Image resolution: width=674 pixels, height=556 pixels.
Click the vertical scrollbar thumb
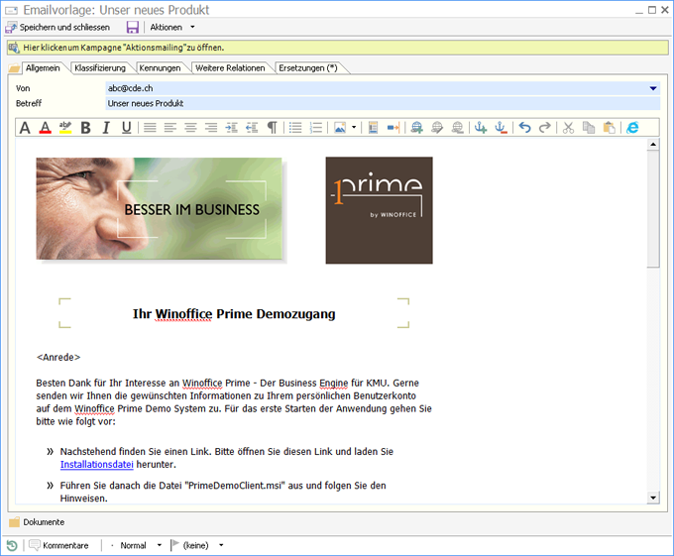click(653, 209)
